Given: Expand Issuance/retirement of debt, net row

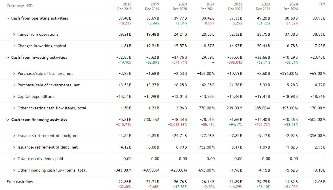Looking at the screenshot, I should click(x=14, y=147).
